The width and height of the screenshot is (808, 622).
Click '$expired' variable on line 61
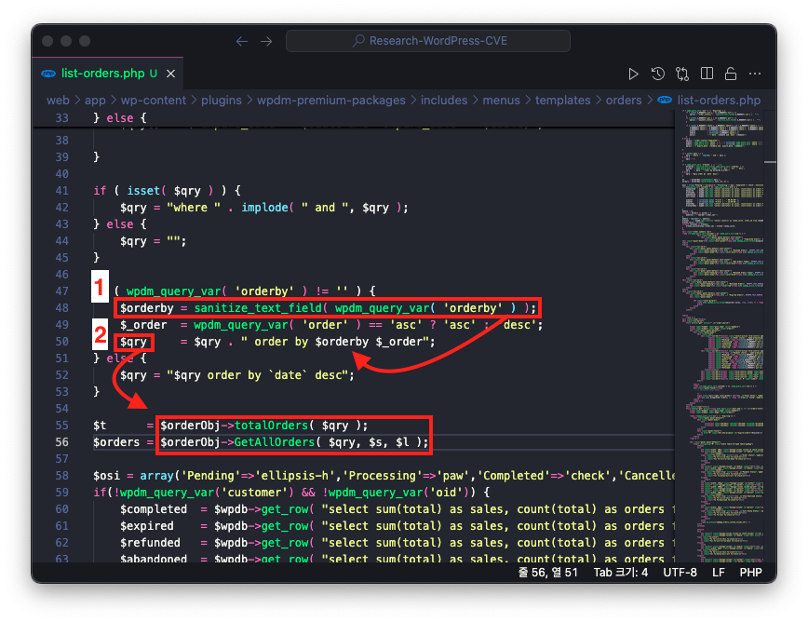point(147,526)
